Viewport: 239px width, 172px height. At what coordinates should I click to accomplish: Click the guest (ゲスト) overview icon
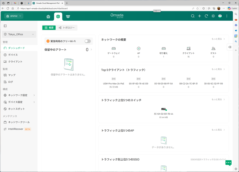(213, 49)
